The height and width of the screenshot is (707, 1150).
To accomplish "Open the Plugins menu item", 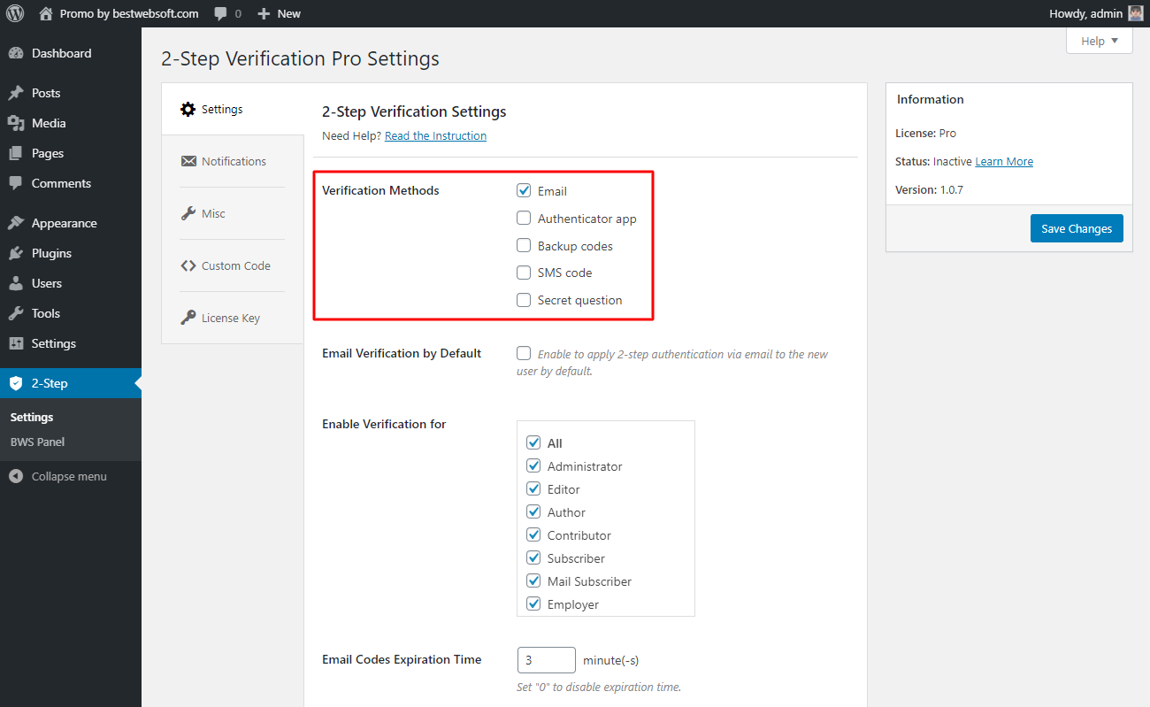I will pyautogui.click(x=71, y=253).
